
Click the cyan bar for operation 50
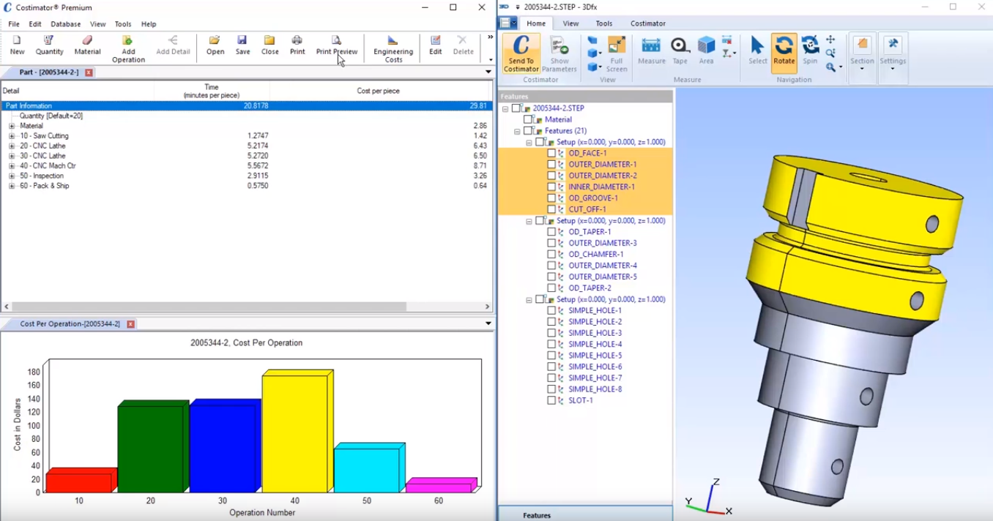368,468
